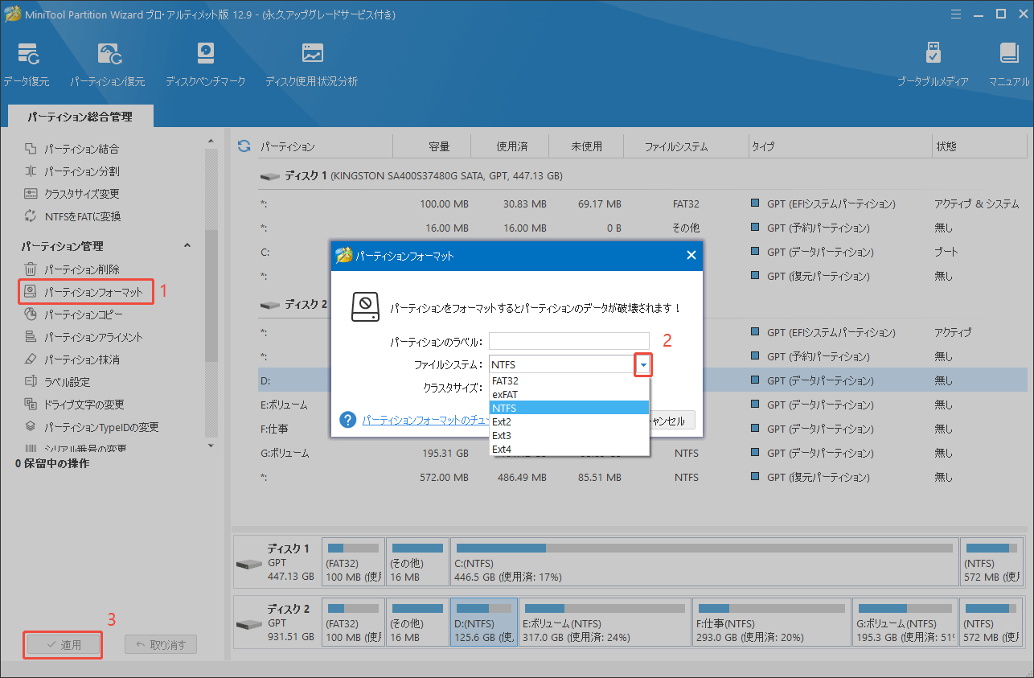
Task: Click パーティションフォーマット in the sidebar
Action: point(85,291)
